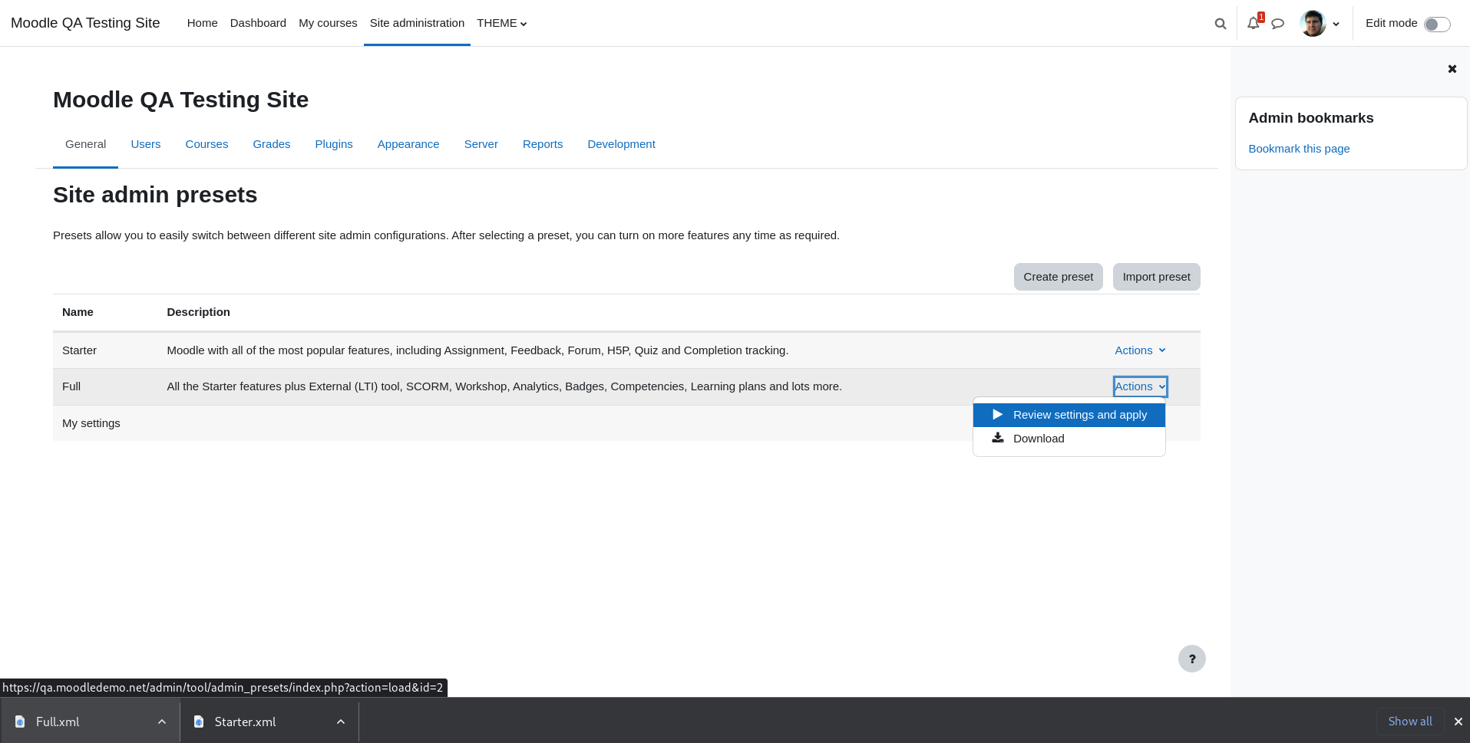Expand the user menu chevron beside the avatar

1336,24
